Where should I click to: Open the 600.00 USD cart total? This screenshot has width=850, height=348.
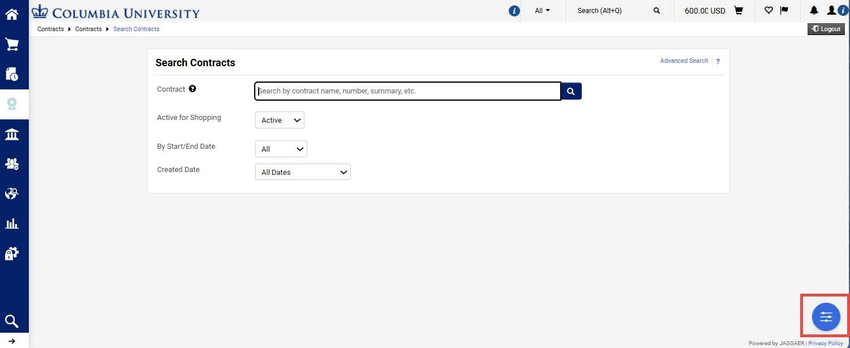click(705, 11)
